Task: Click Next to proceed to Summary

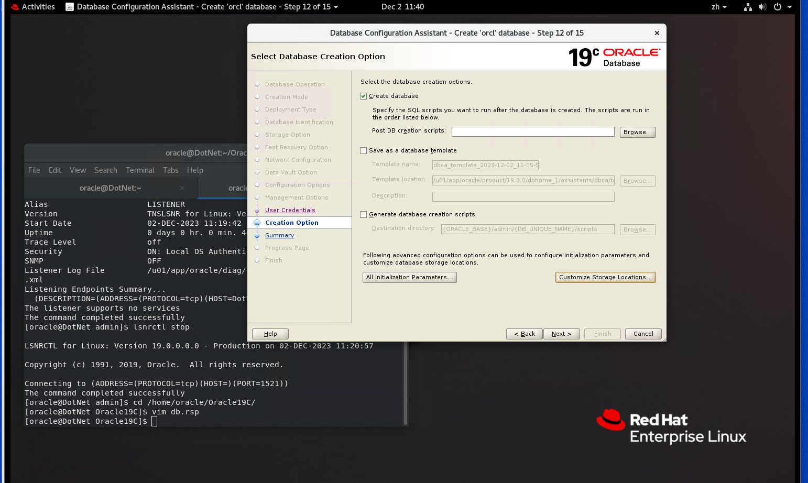Action: click(x=561, y=334)
